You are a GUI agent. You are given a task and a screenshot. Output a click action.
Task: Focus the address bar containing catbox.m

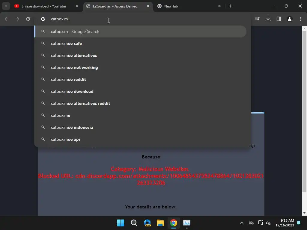click(x=142, y=19)
